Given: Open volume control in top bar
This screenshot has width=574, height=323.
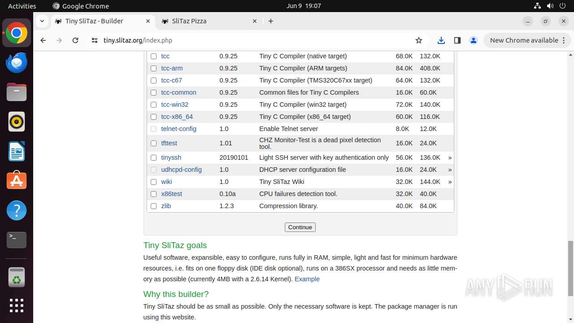Looking at the screenshot, I should tap(550, 6).
